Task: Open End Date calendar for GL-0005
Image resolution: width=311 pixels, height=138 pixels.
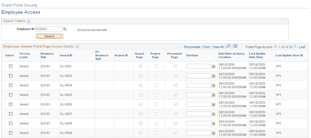Action: 214,95
